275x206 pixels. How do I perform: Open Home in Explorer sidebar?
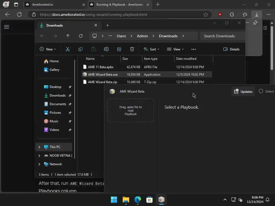click(54, 61)
